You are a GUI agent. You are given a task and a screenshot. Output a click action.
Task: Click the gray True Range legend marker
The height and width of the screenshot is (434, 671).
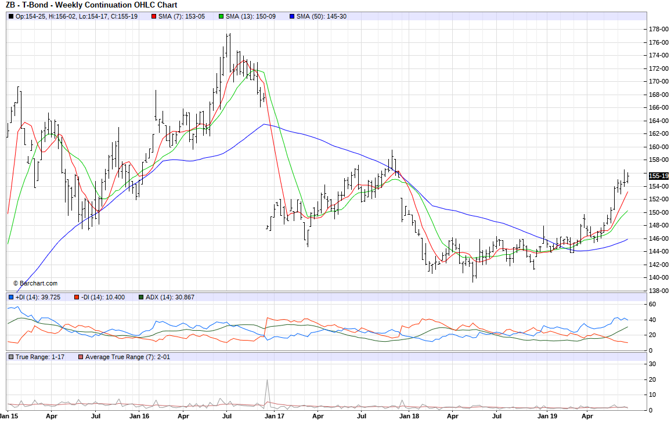(11, 357)
